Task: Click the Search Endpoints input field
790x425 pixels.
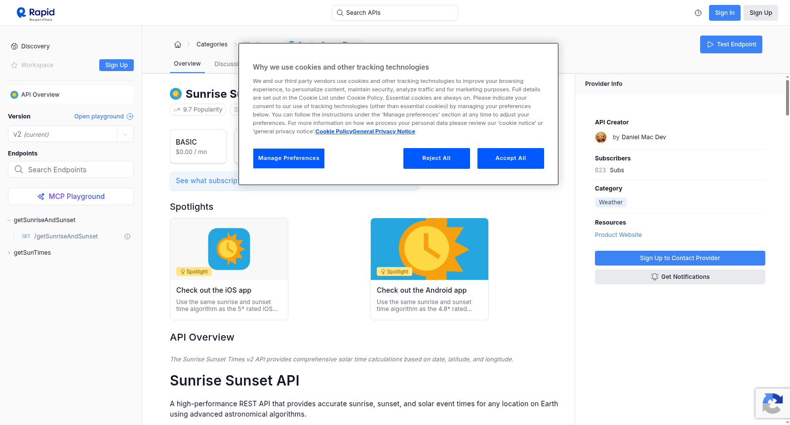Action: click(71, 169)
